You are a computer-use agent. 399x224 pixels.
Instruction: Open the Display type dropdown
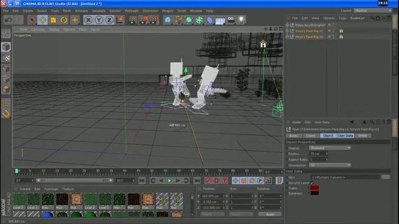tap(330, 148)
